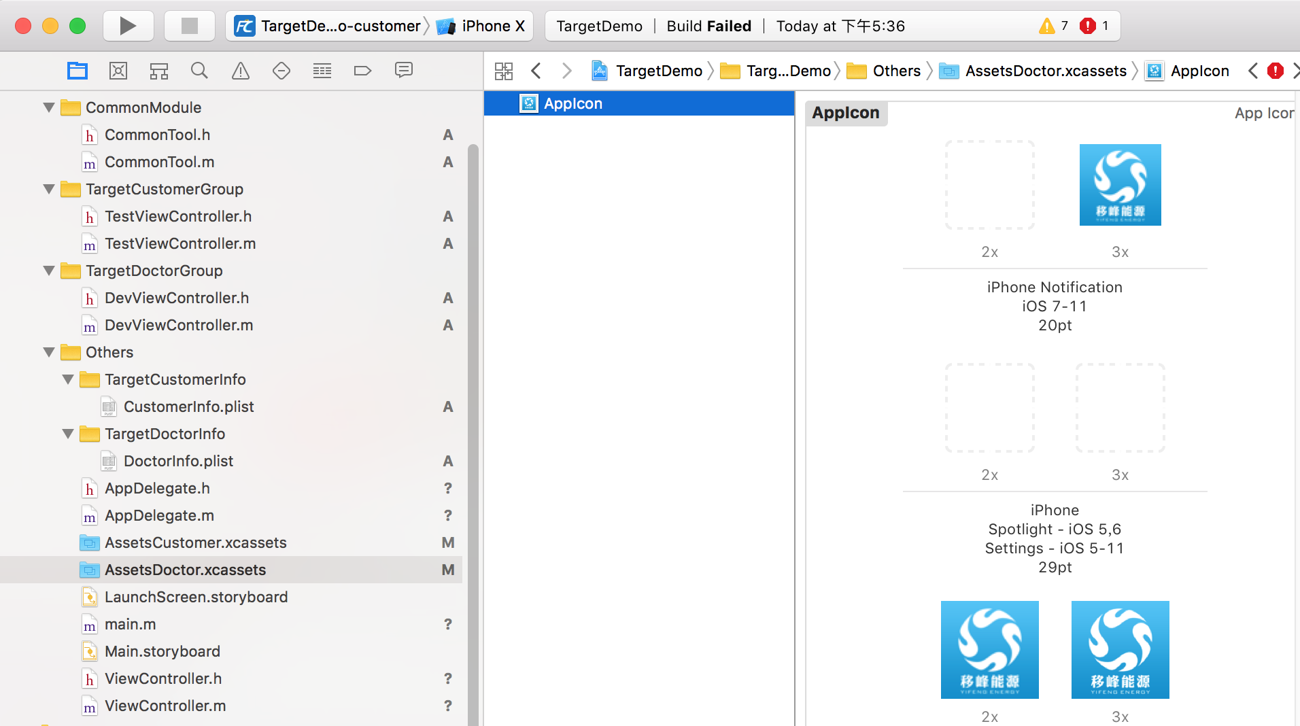Select the AppIcon asset in the asset list
Screen dimensions: 1300x726
[639, 103]
